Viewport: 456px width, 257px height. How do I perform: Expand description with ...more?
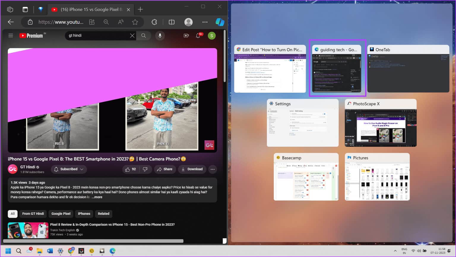pos(97,197)
